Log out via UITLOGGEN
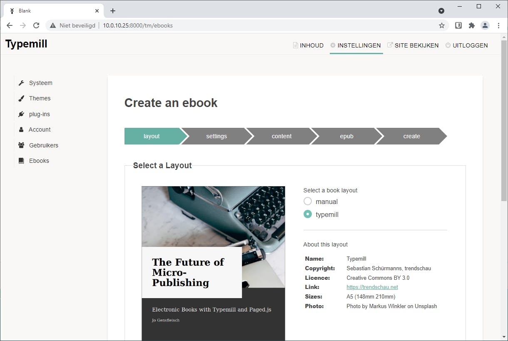The image size is (508, 341). tap(466, 45)
